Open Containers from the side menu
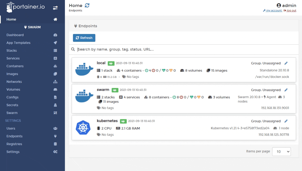This screenshot has height=171, width=302. tap(15, 66)
